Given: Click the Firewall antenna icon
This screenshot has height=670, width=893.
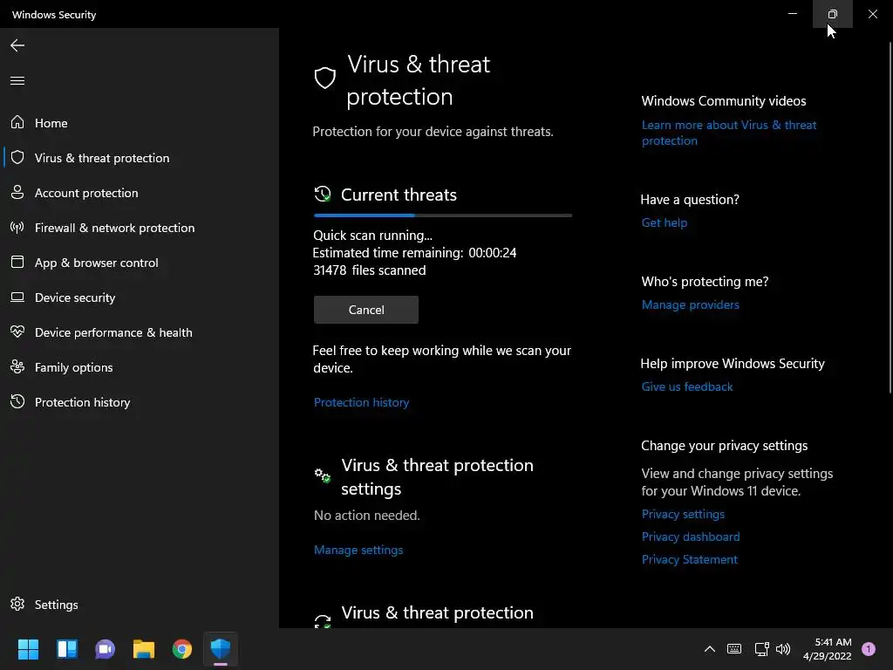Looking at the screenshot, I should [x=17, y=228].
